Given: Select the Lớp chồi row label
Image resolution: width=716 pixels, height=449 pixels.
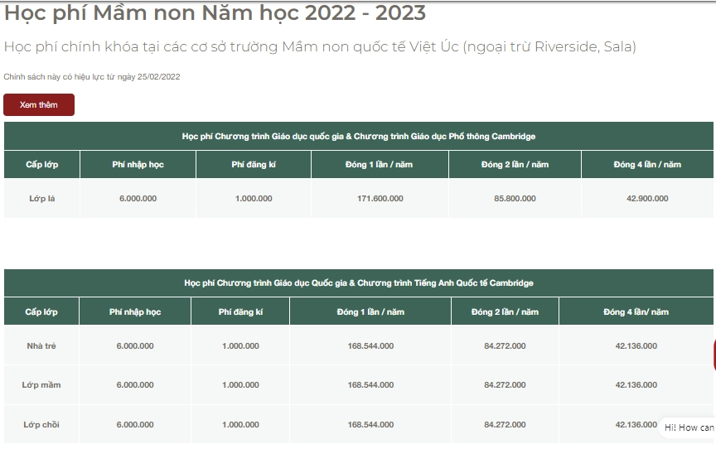Looking at the screenshot, I should pyautogui.click(x=41, y=425).
